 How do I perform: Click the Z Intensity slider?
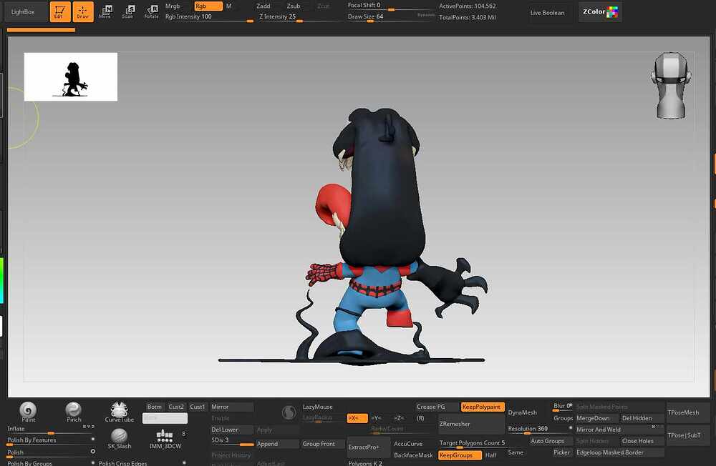[300, 17]
